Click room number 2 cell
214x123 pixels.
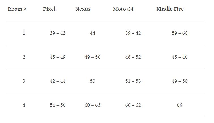coord(24,57)
